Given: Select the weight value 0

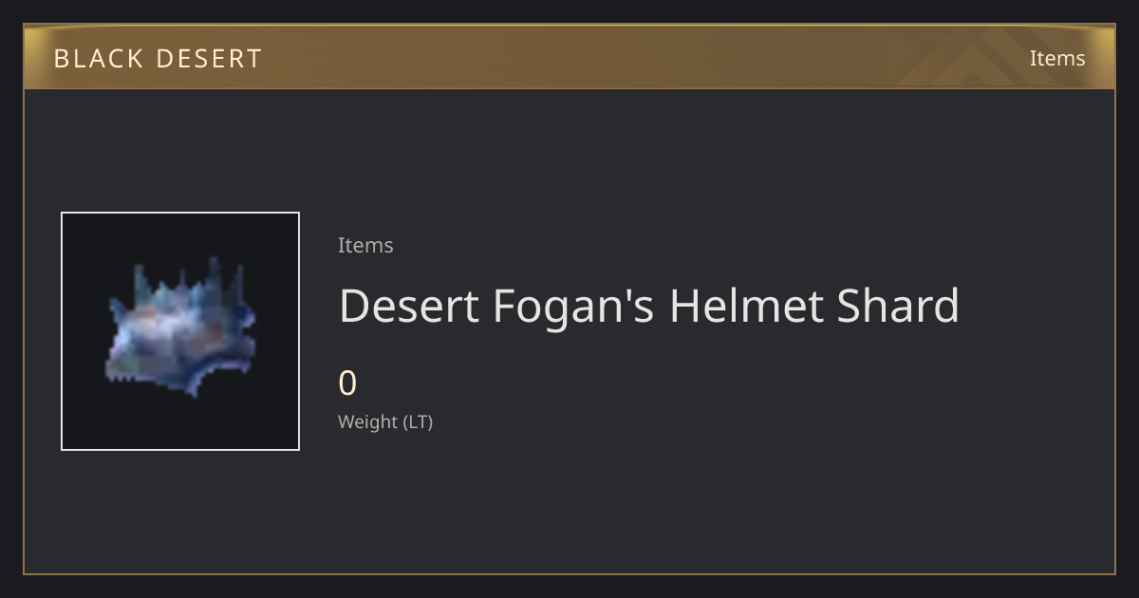Looking at the screenshot, I should click(347, 383).
